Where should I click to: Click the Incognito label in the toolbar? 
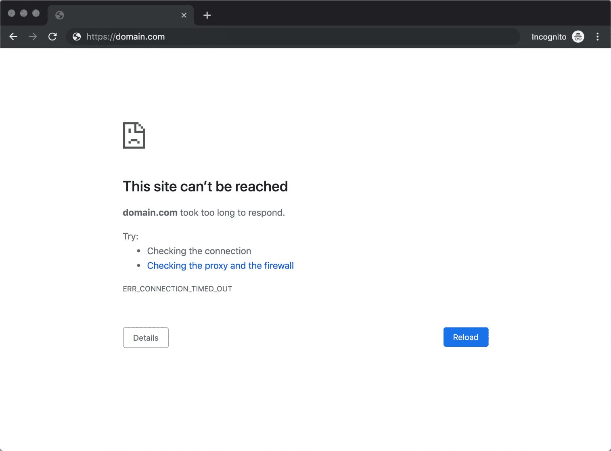(549, 36)
